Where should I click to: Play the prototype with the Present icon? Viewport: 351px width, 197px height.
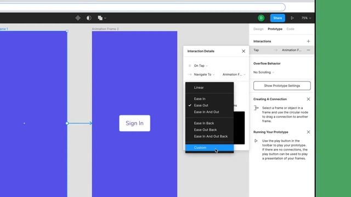pyautogui.click(x=292, y=18)
